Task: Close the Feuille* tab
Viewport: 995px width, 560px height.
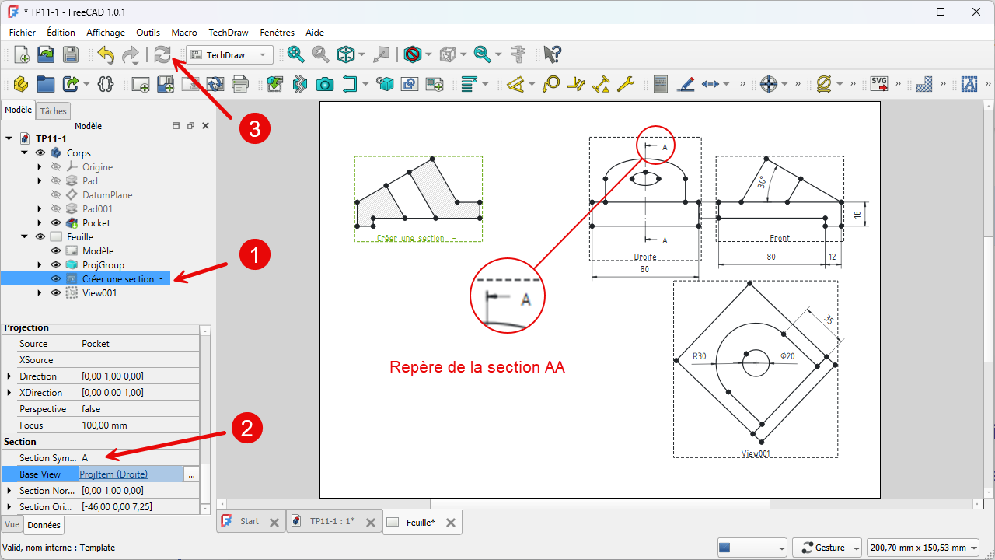Action: [x=451, y=523]
